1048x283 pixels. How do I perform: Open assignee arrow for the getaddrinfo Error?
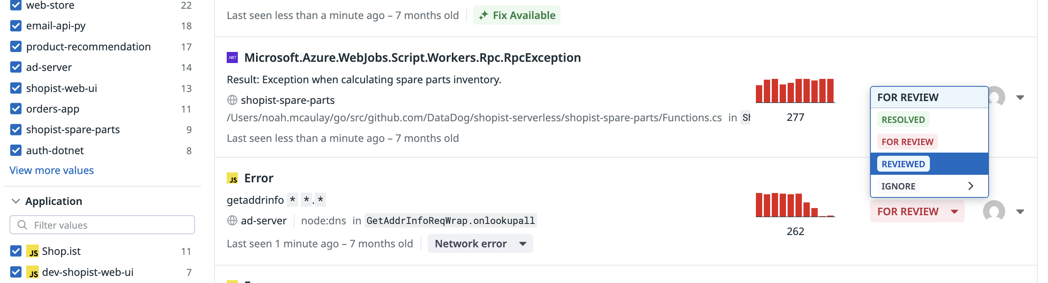tap(1019, 211)
